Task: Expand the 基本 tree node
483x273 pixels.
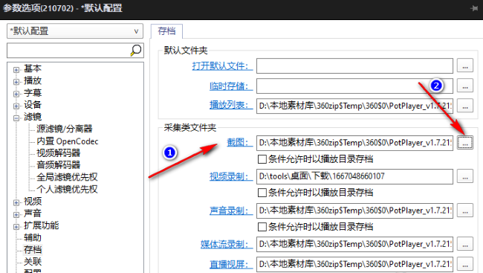Action: click(x=16, y=70)
